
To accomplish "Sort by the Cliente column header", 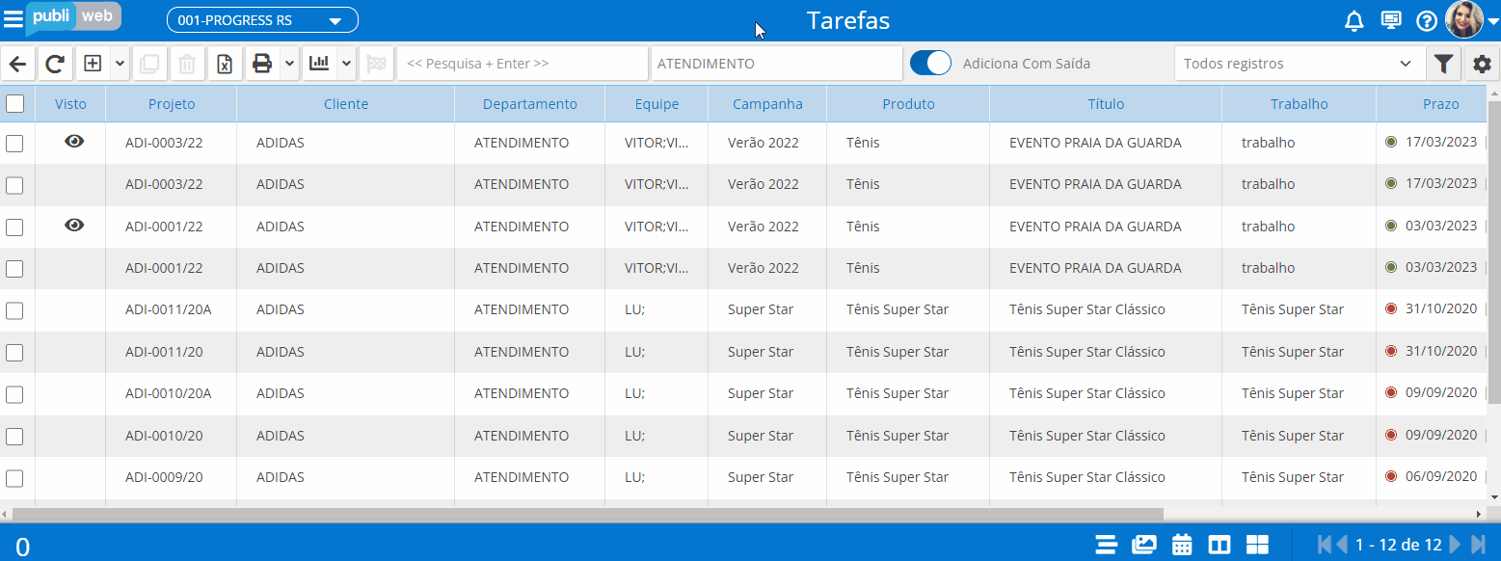I will pyautogui.click(x=346, y=104).
